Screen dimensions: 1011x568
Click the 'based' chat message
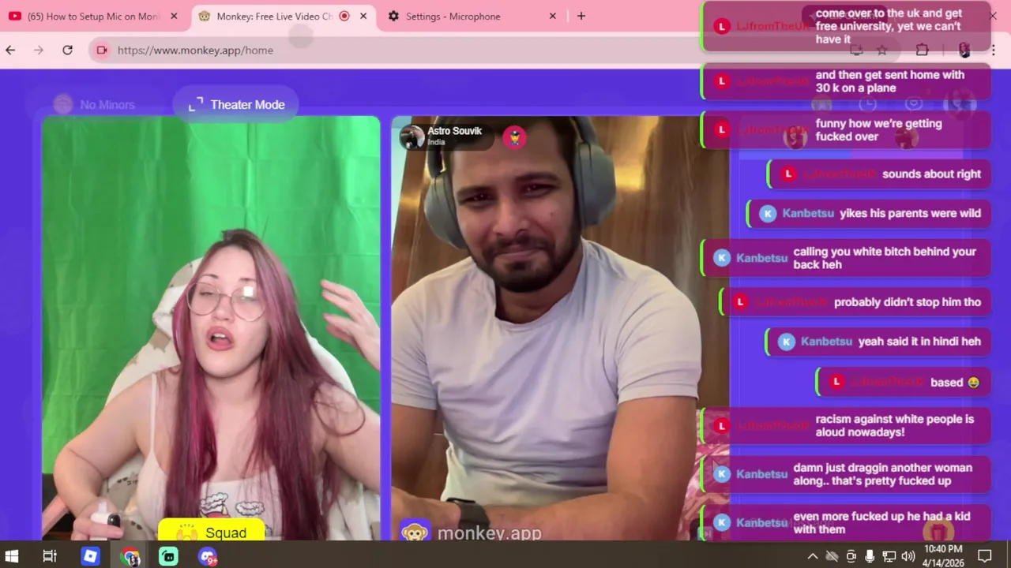point(904,382)
